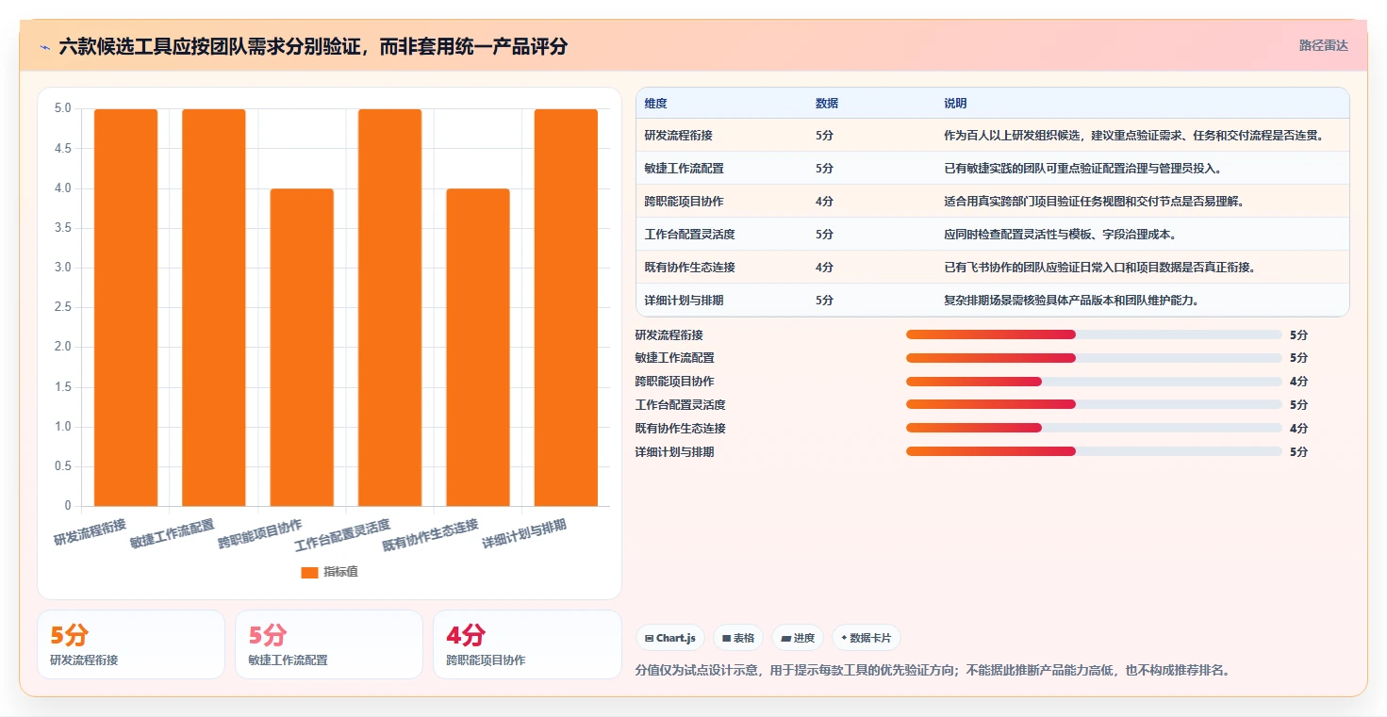This screenshot has width=1387, height=717.
Task: Click the lightning icon beside the title
Action: pos(45,47)
